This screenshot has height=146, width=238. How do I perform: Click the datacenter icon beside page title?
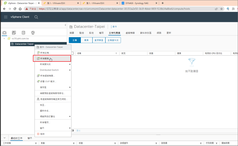point(71,27)
